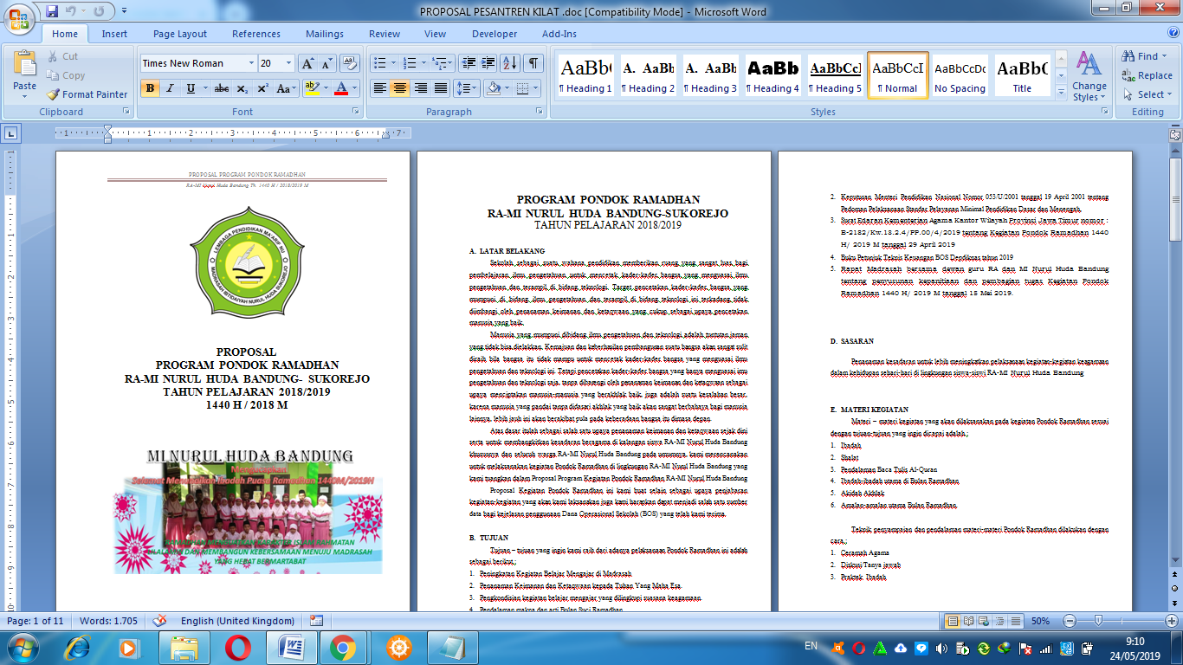Apply strikethrough formatting

222,88
